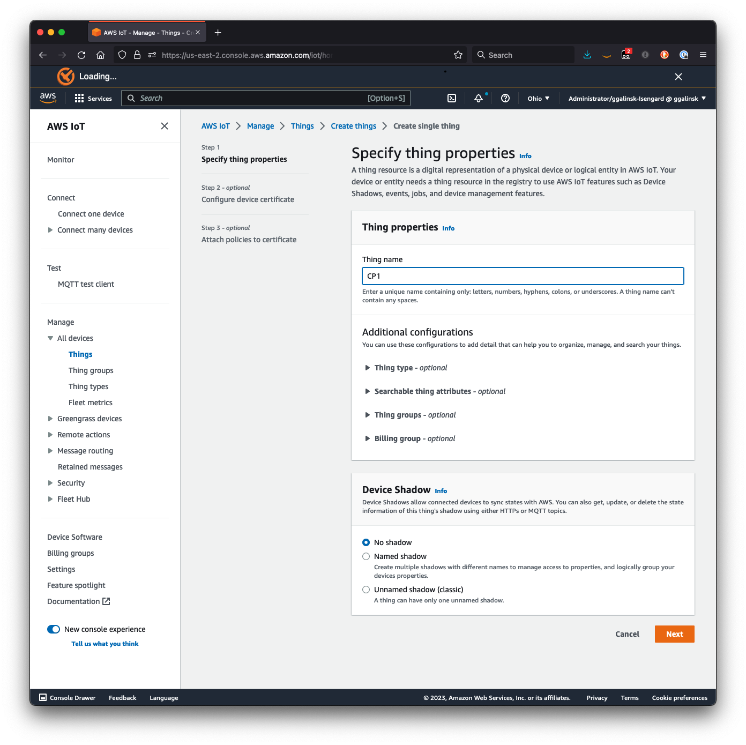Disable the New console experience toggle

pyautogui.click(x=53, y=629)
